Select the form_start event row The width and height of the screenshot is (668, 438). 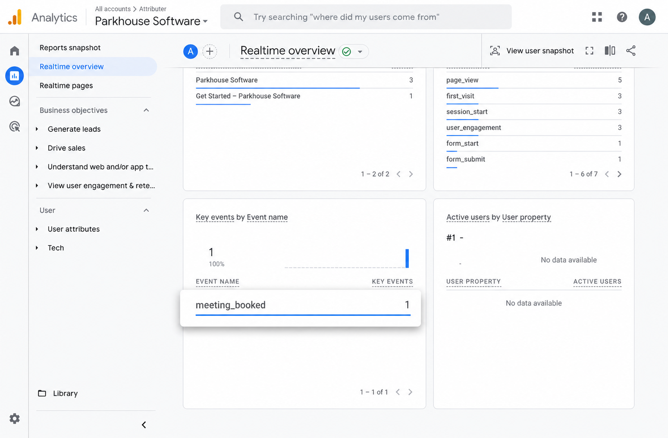(x=534, y=143)
